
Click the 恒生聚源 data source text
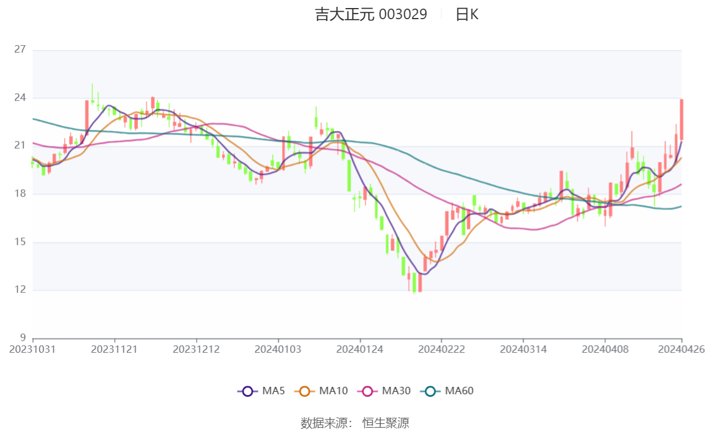coord(386,423)
